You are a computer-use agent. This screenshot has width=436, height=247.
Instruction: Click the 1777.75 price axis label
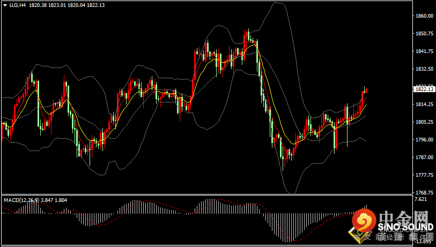click(424, 175)
